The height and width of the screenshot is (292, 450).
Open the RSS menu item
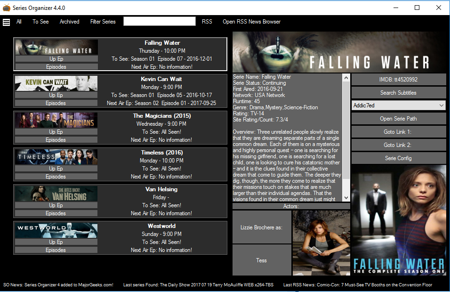(x=207, y=22)
